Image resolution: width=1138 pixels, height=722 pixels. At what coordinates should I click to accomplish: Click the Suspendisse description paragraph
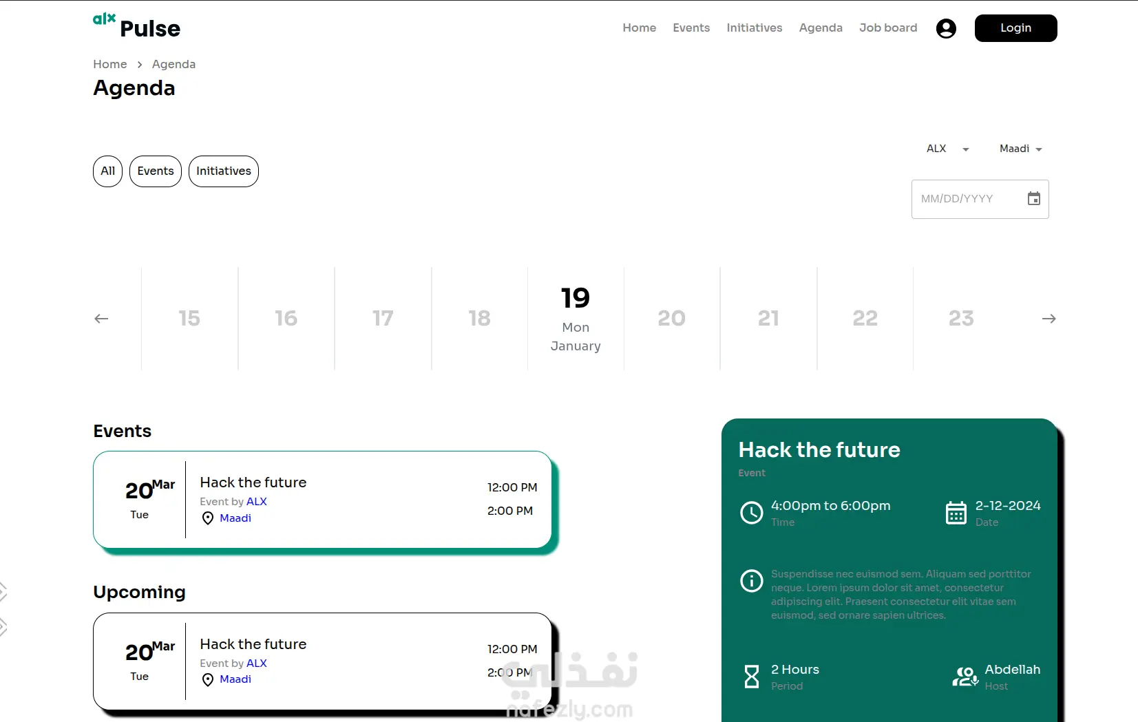point(900,595)
